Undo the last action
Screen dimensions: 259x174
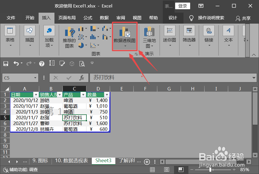(x=16, y=63)
